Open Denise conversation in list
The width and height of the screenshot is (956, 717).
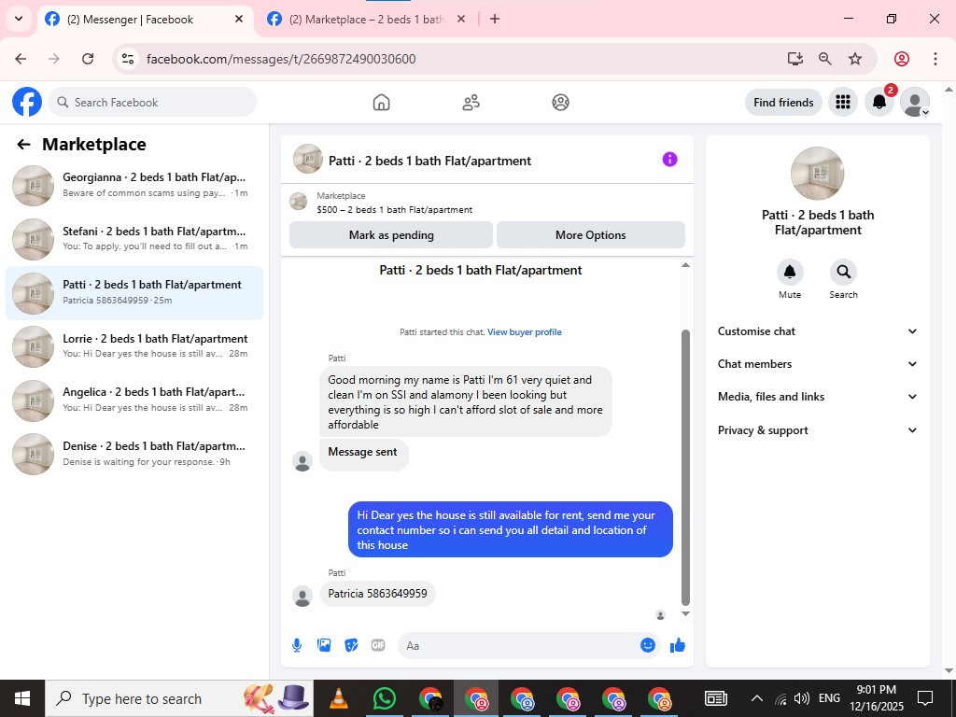pos(134,454)
